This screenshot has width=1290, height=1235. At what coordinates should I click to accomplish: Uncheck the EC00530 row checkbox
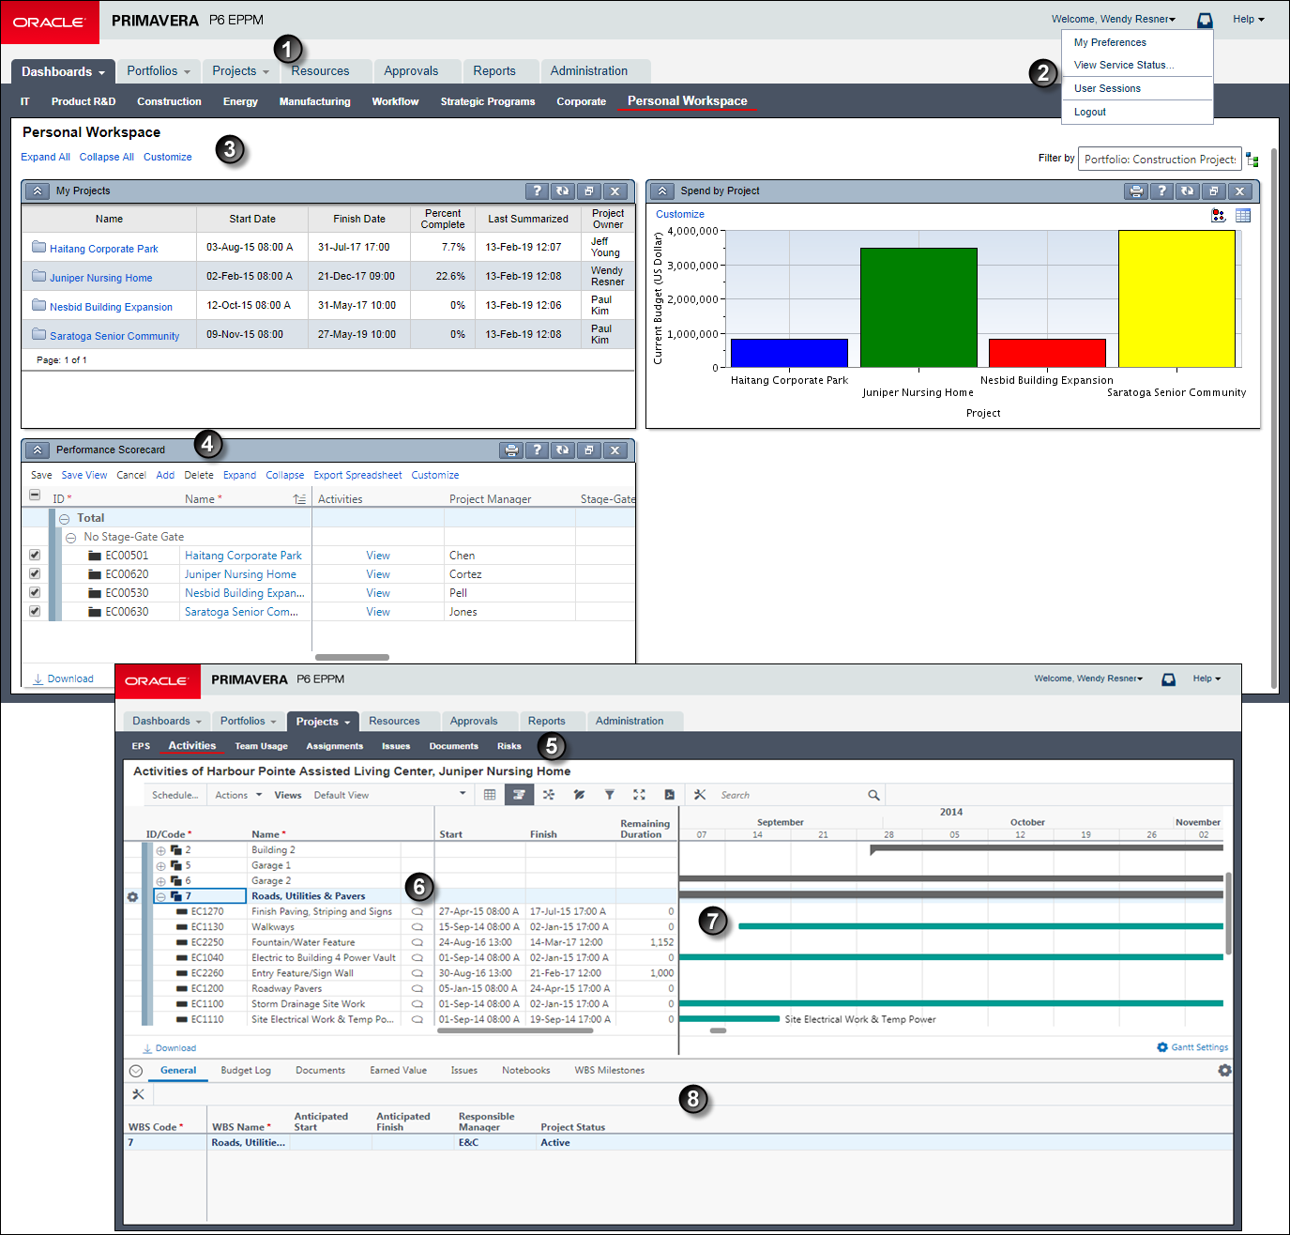35,592
